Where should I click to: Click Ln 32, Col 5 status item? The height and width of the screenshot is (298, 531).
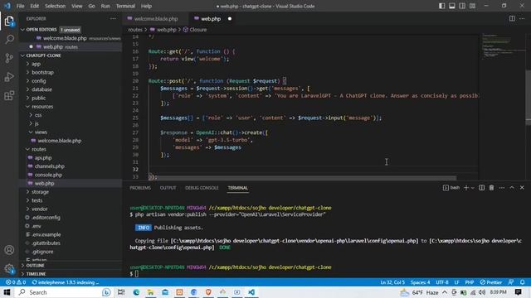tap(392, 282)
